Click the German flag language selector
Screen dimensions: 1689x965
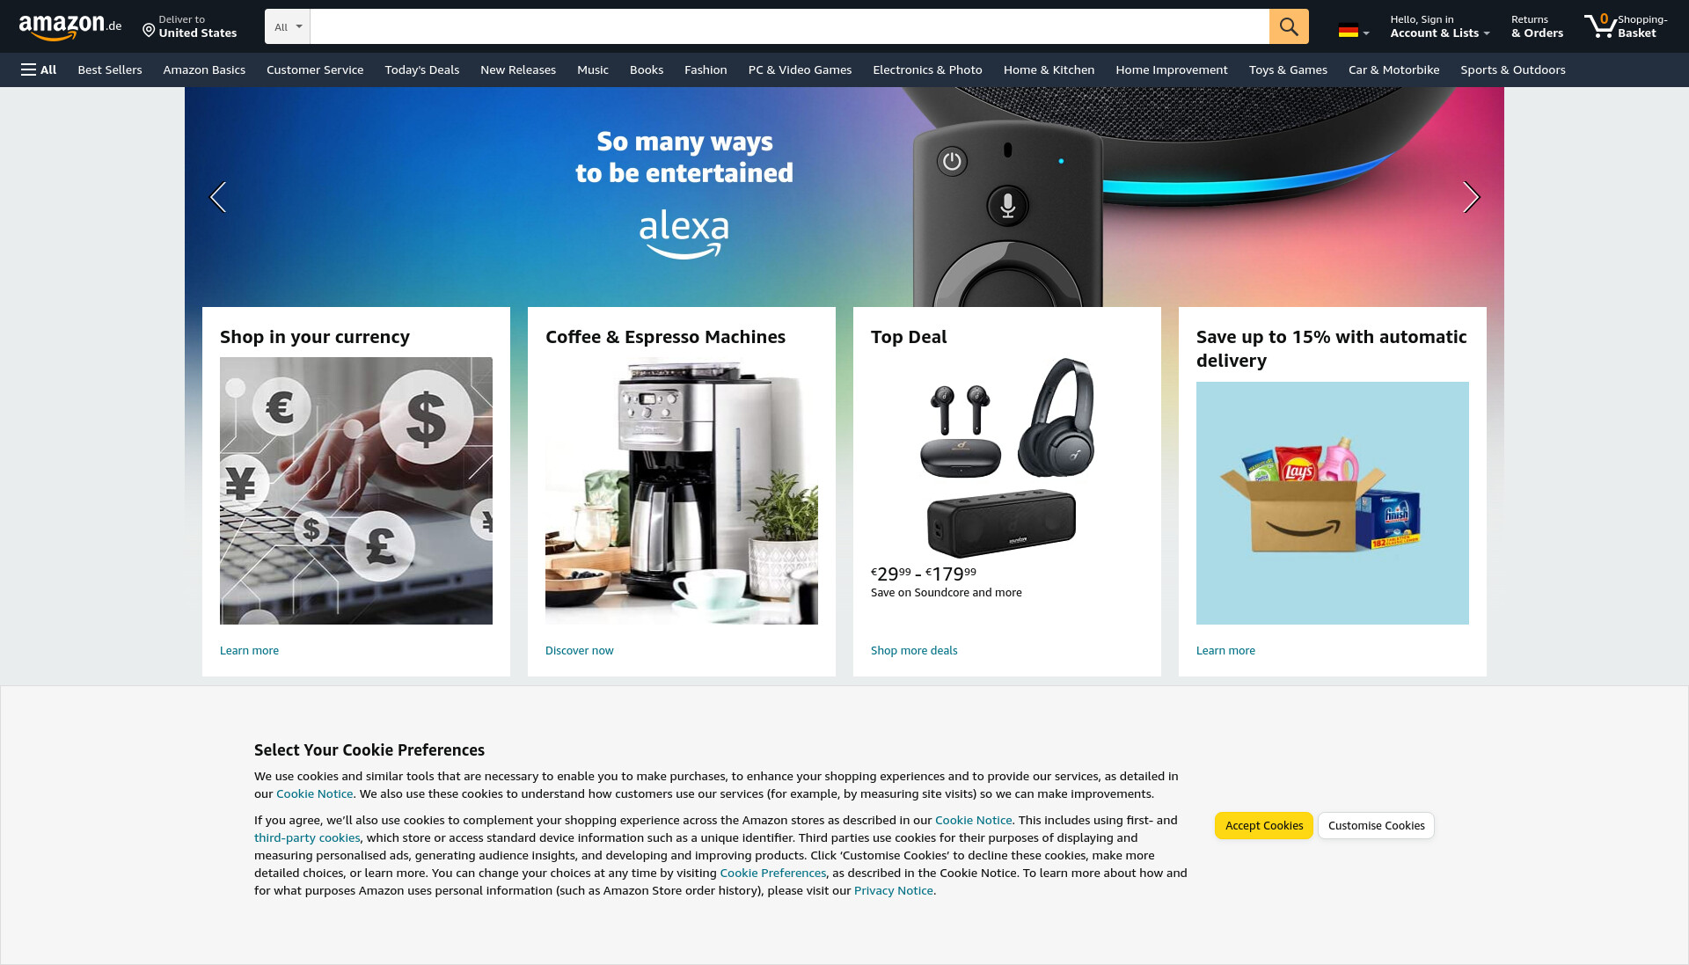pos(1354,31)
